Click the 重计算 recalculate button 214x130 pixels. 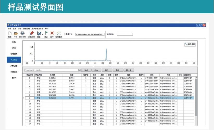click(129, 70)
